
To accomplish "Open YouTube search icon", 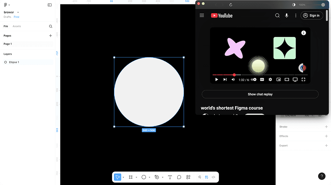I will 277,15.
